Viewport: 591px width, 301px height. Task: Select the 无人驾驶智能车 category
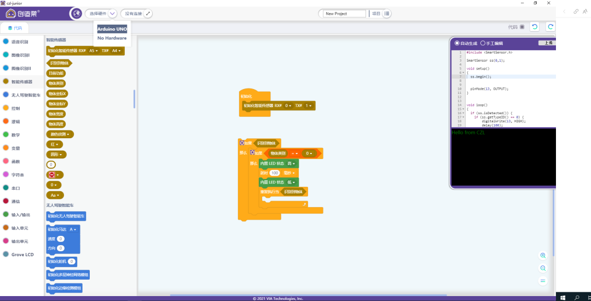(x=26, y=95)
